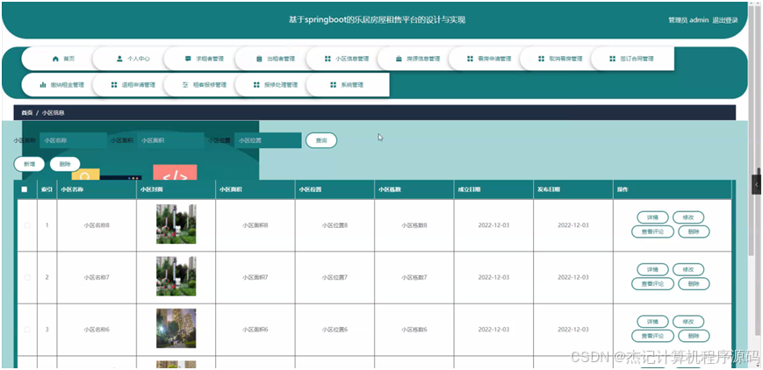This screenshot has height=370, width=763.
Task: Click the bar chart icon for 缴纳租金管理
Action: [43, 84]
